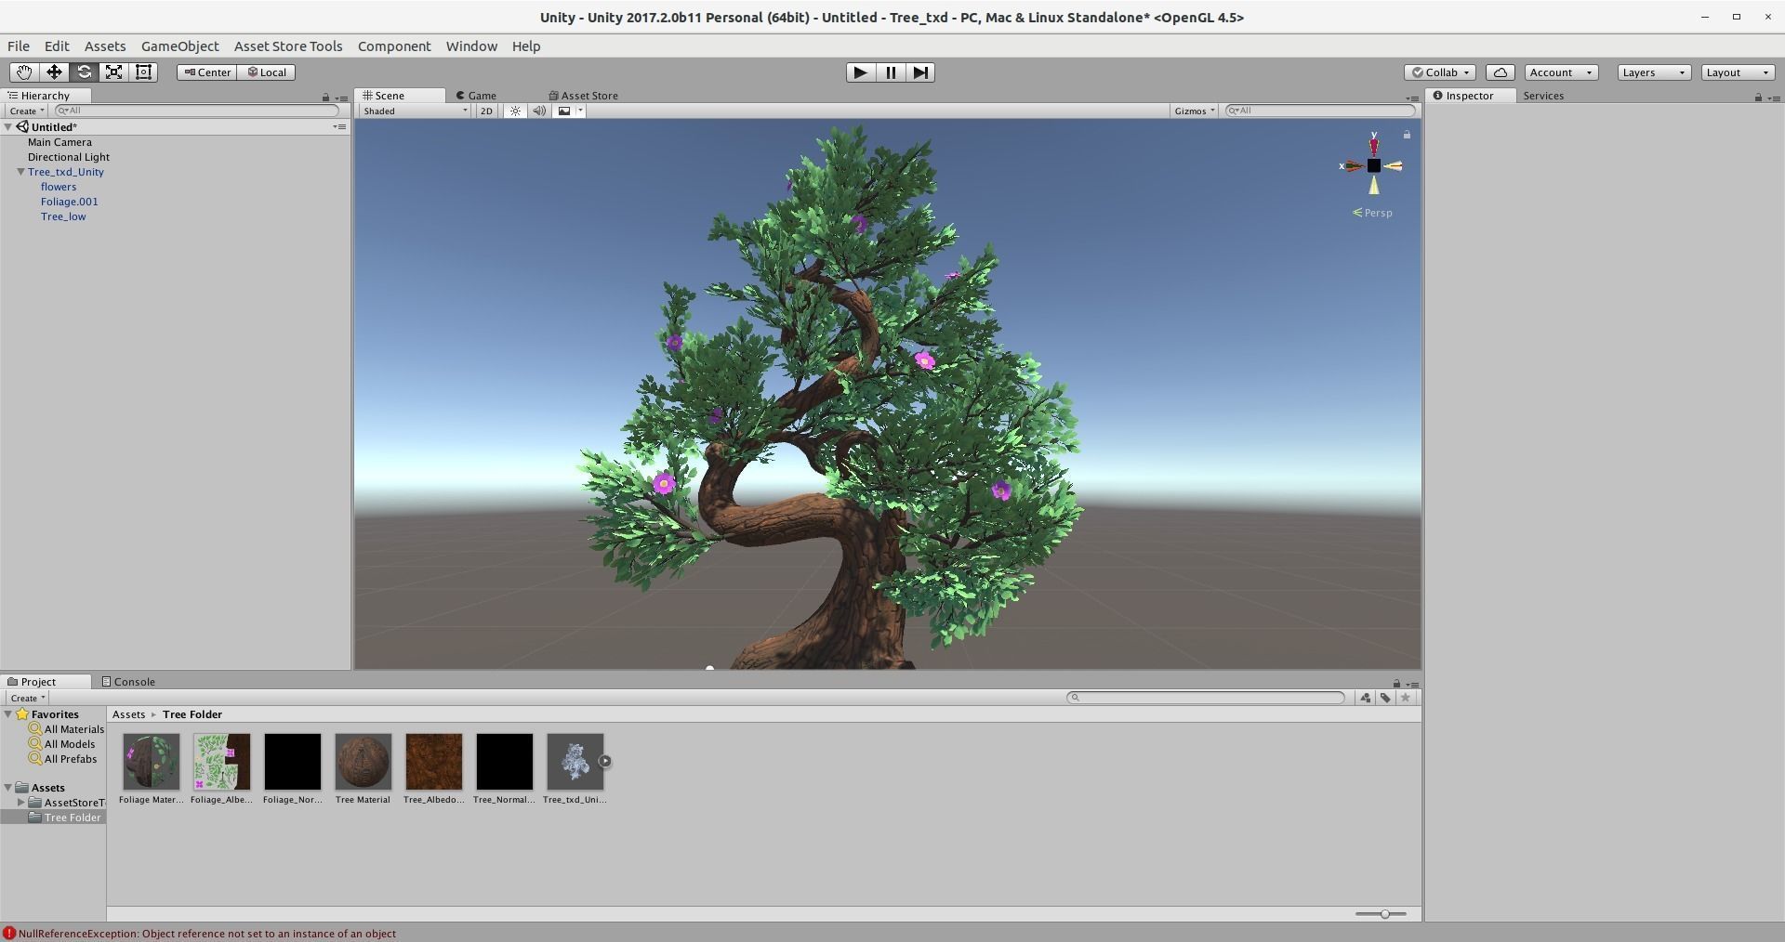Viewport: 1785px width, 942px height.
Task: Toggle the Hierarchy panel lock icon
Action: pos(325,98)
